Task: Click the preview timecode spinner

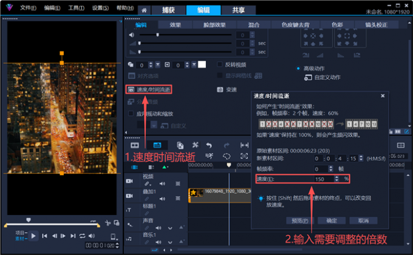Action: [x=117, y=245]
